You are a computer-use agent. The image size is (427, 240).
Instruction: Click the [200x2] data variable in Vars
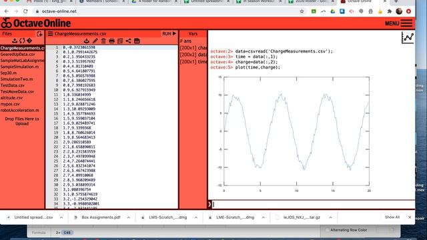click(193, 55)
